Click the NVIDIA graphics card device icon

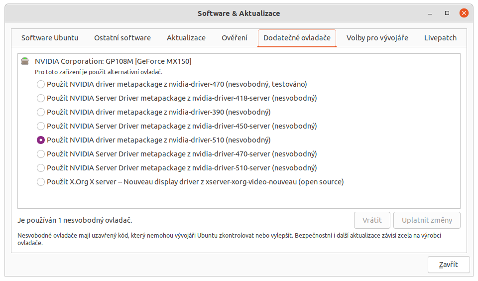(x=25, y=61)
